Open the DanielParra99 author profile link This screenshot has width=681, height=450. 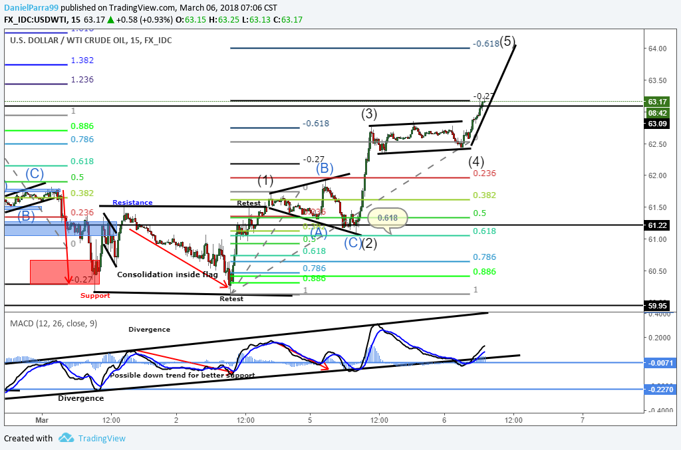click(31, 8)
